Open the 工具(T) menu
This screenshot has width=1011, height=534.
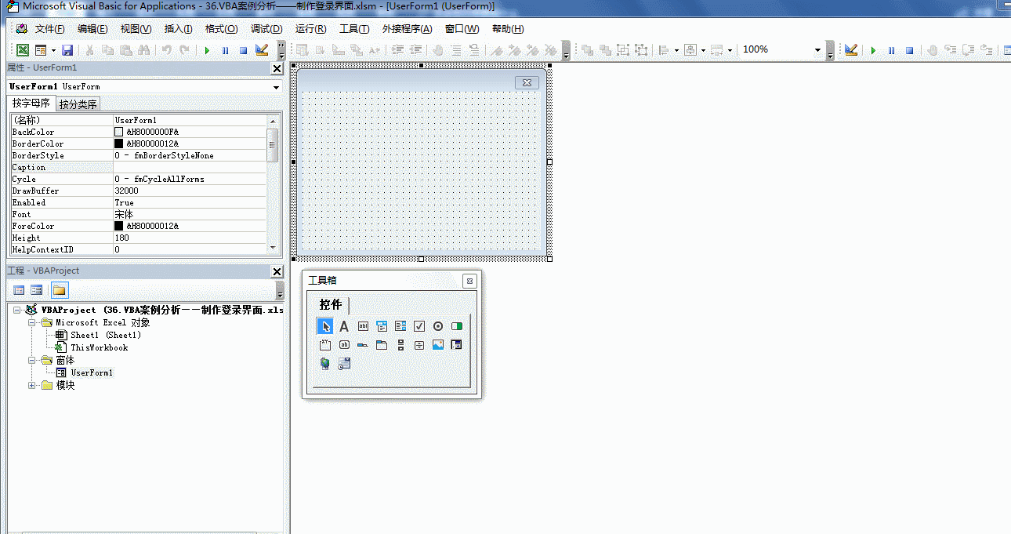point(354,29)
